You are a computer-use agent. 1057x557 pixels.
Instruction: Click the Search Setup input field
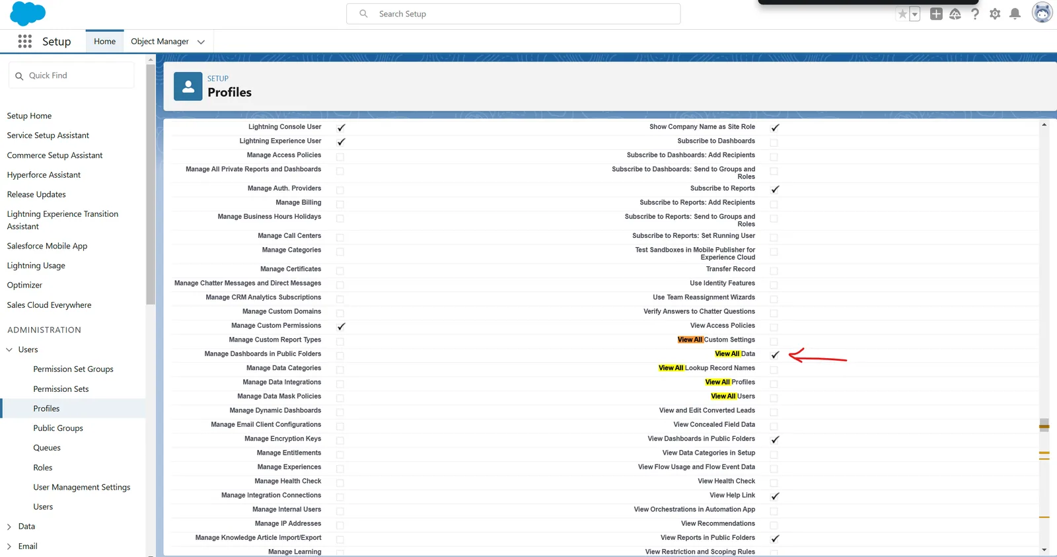click(x=513, y=14)
